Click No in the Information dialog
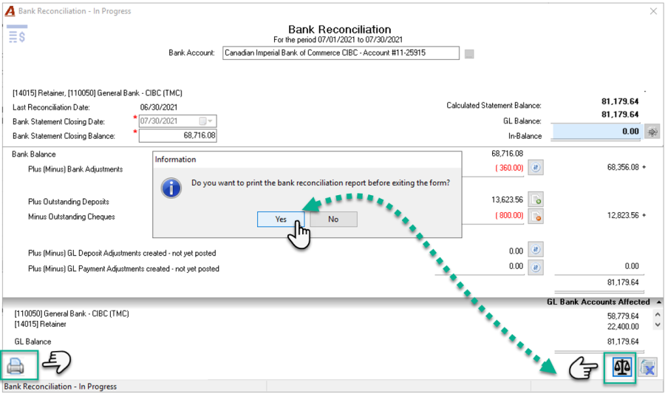Screen dimensions: 665x394 333,220
